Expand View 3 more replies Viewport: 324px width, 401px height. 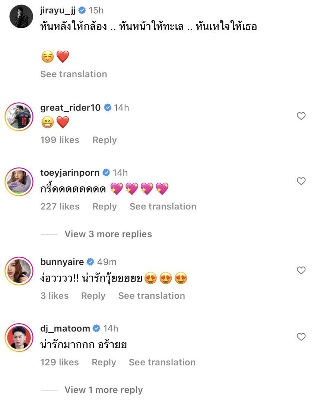108,234
